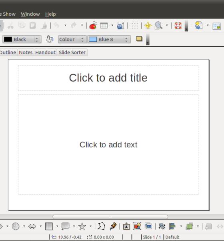
Task: Expand the Zoom dropdown arrow
Action: (x=167, y=25)
